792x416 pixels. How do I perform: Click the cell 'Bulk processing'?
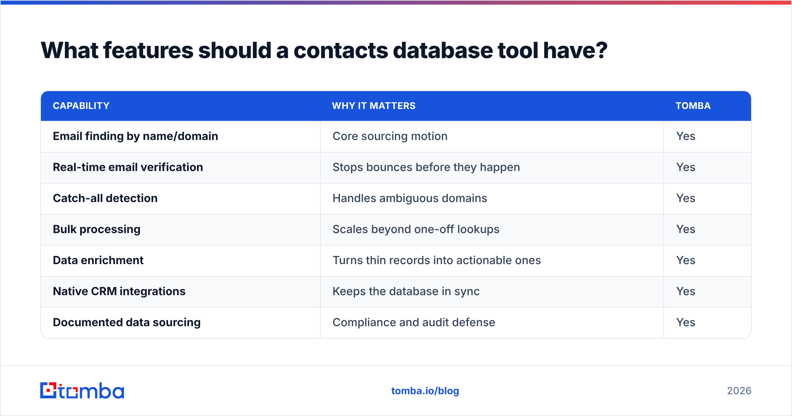point(181,229)
